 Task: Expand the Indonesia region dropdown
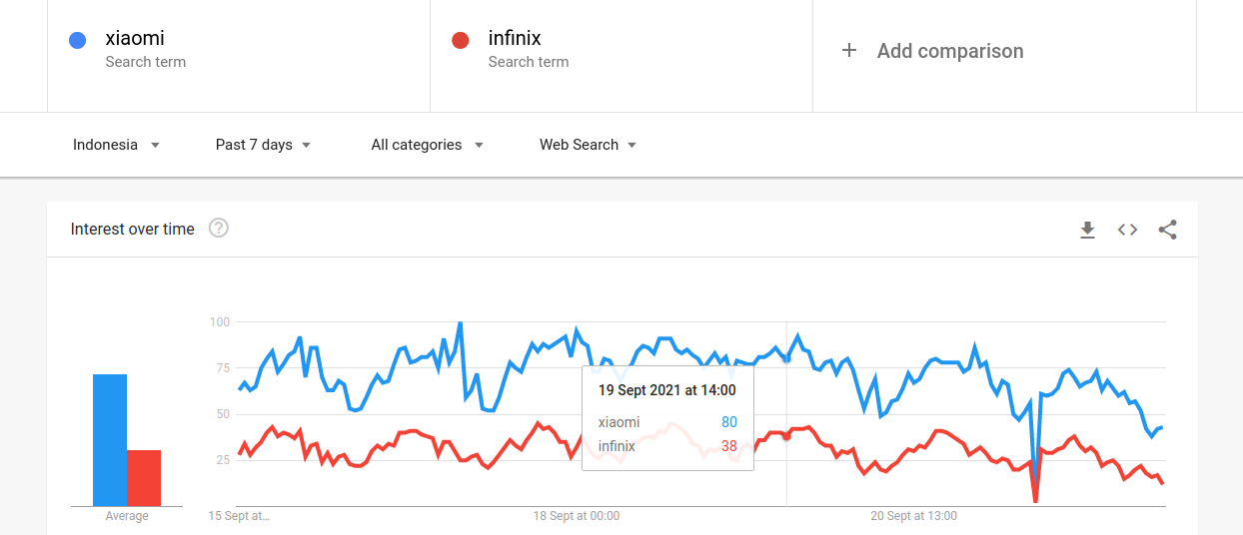116,145
